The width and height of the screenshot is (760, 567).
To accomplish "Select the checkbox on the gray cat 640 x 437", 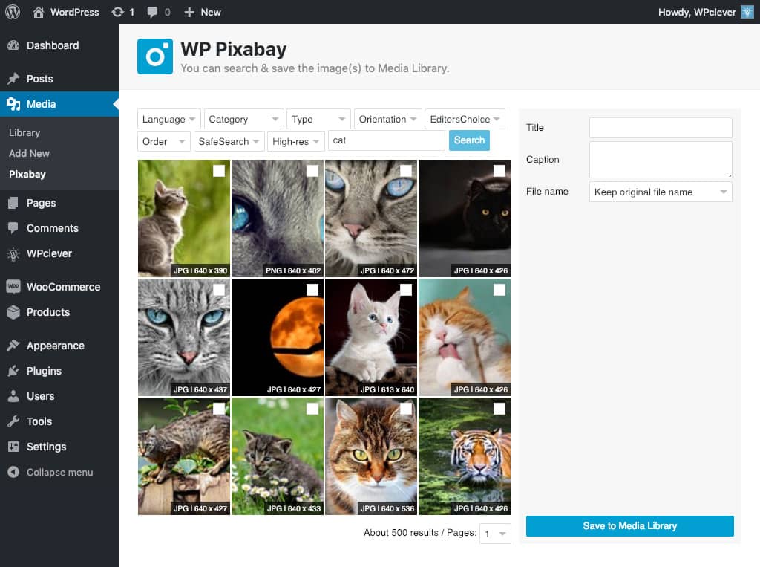I will click(219, 290).
